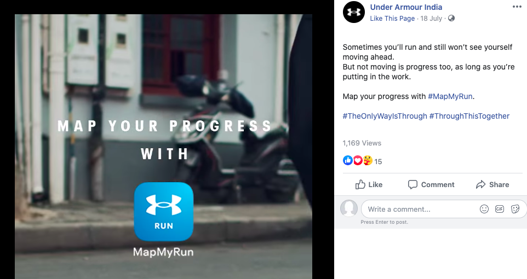Open the #TheOnlyWayIsThrough hashtag
Screen dimensions: 527x279
385,116
